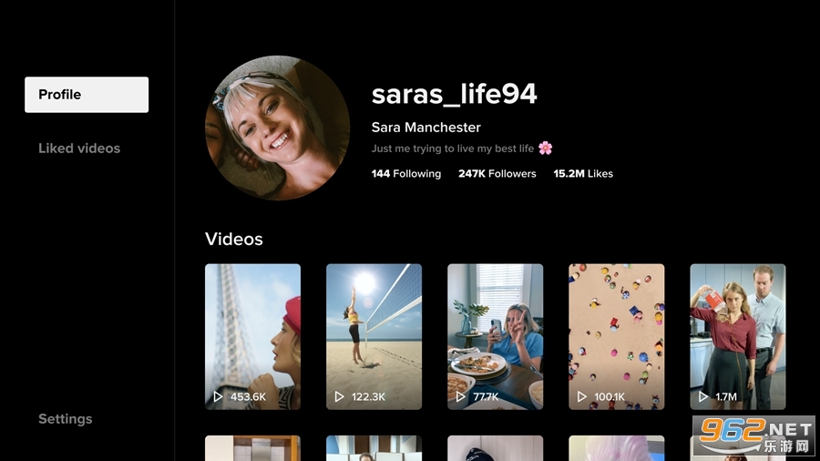Click the 1.7M view count
This screenshot has height=461, width=820.
[726, 396]
